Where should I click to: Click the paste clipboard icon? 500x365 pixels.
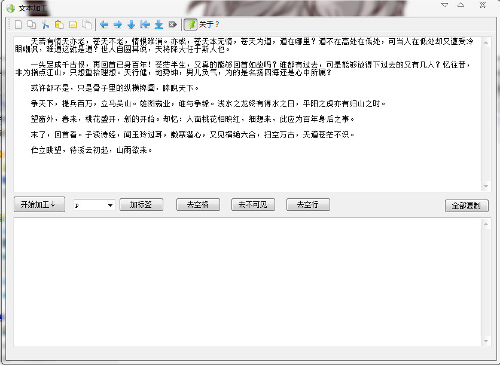tap(59, 24)
